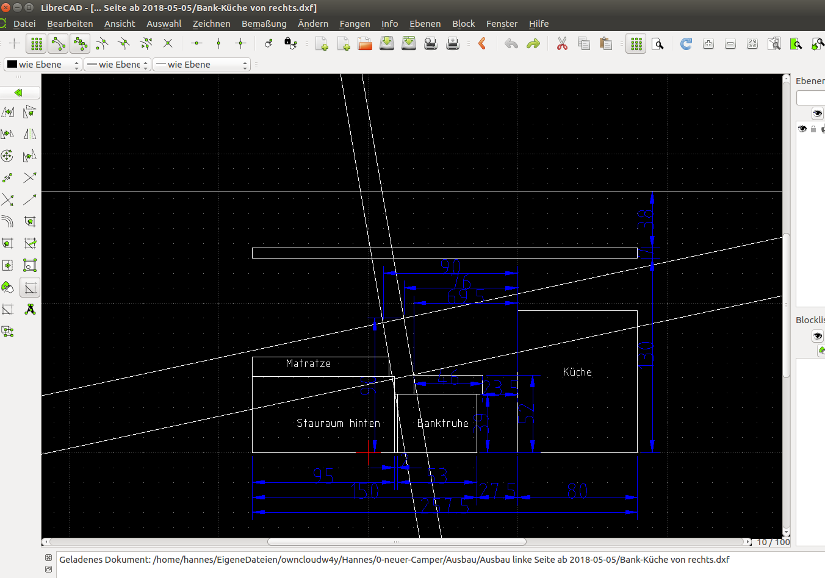This screenshot has width=825, height=578.
Task: Click the horizontal scrollbar's right arrow
Action: (x=749, y=541)
